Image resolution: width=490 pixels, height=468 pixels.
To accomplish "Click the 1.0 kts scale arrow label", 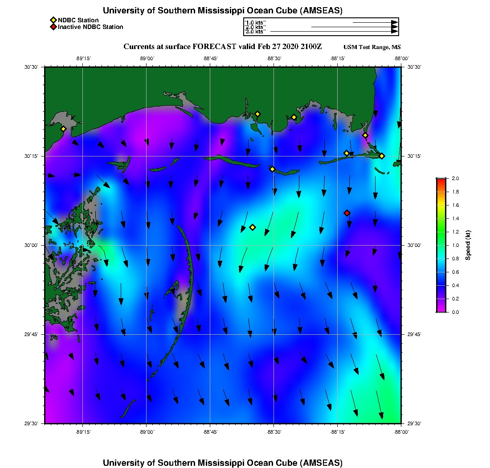I will tap(255, 23).
